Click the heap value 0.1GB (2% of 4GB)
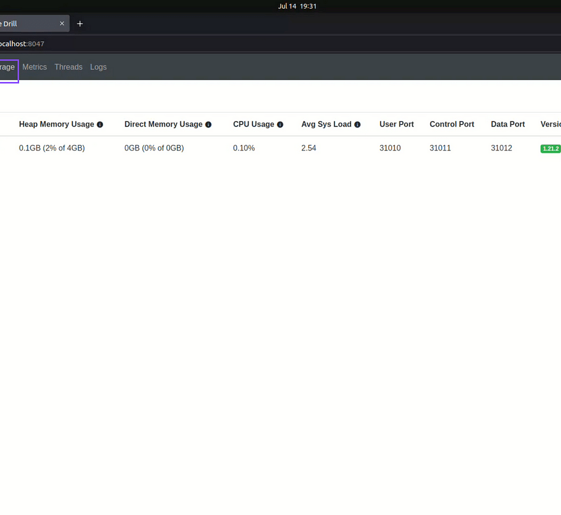561x515 pixels. coord(52,148)
